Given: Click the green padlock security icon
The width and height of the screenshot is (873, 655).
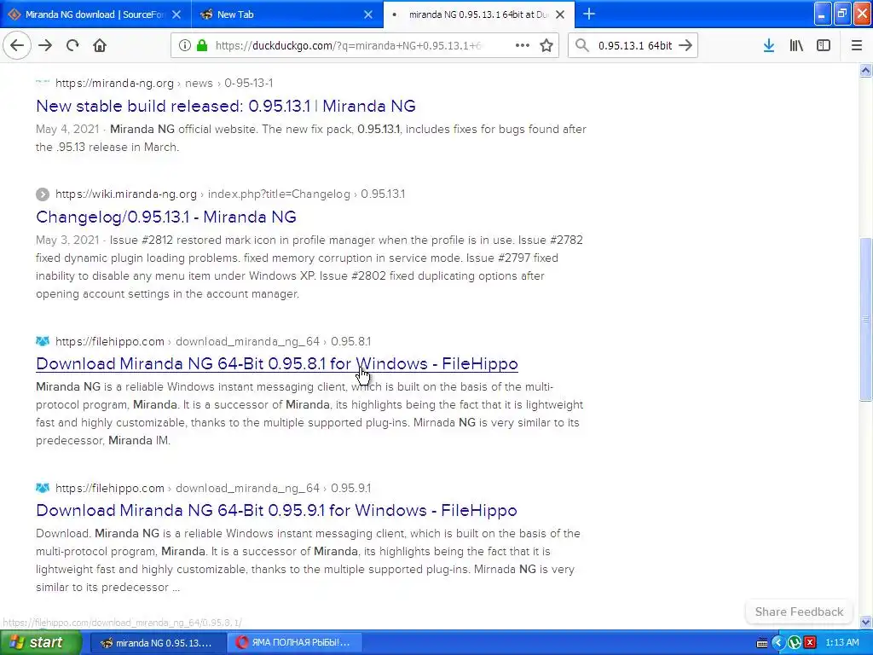Looking at the screenshot, I should click(x=202, y=46).
